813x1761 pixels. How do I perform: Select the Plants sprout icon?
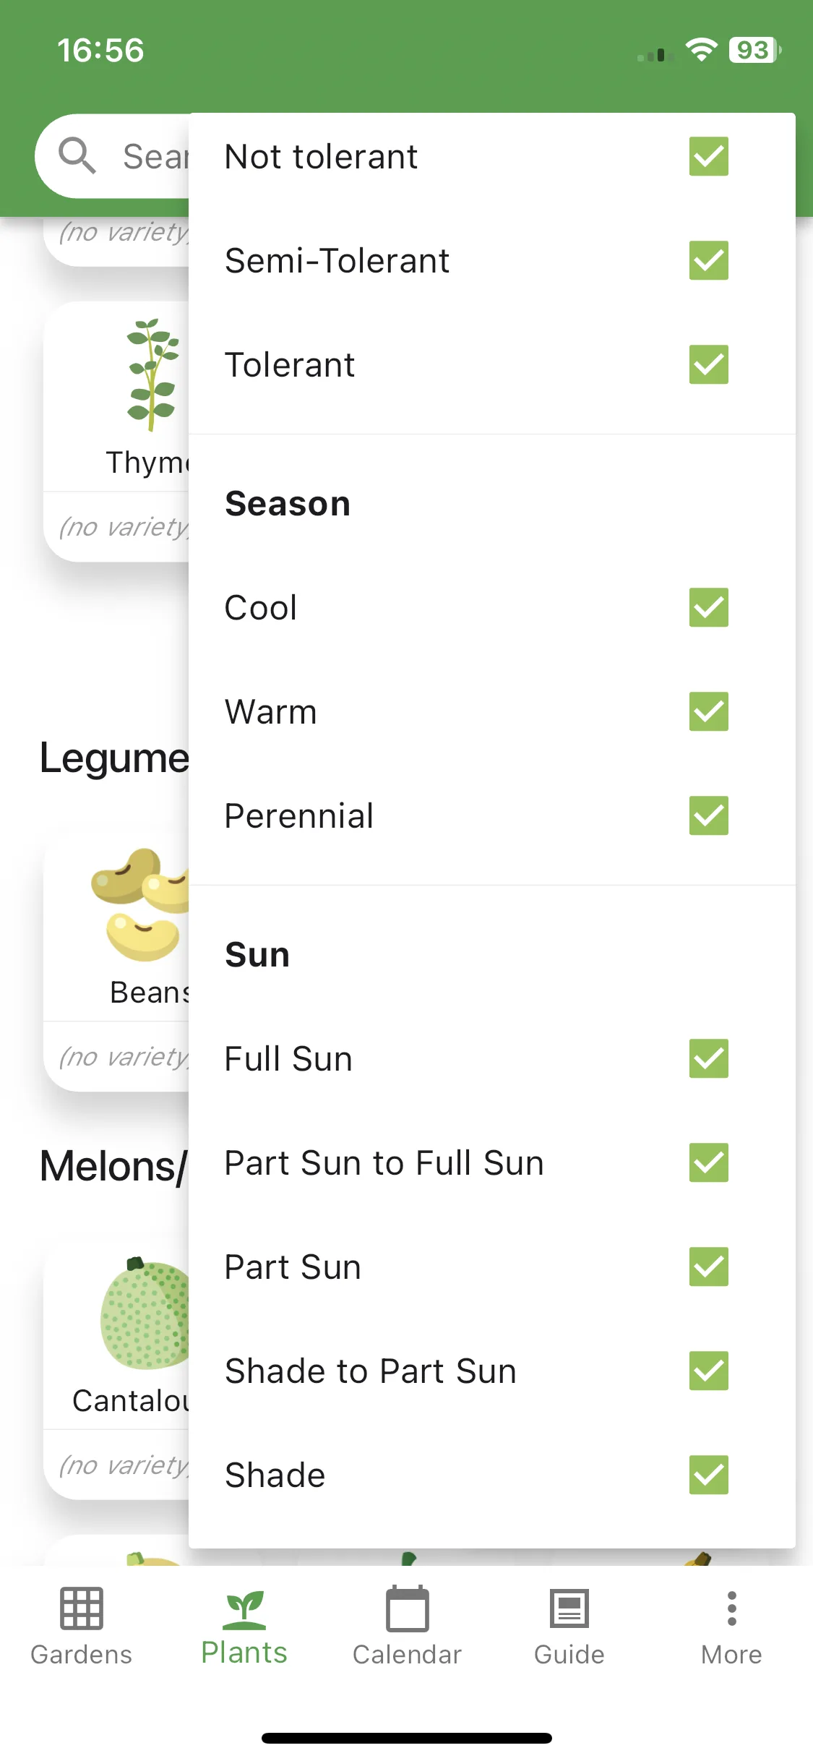(244, 1609)
